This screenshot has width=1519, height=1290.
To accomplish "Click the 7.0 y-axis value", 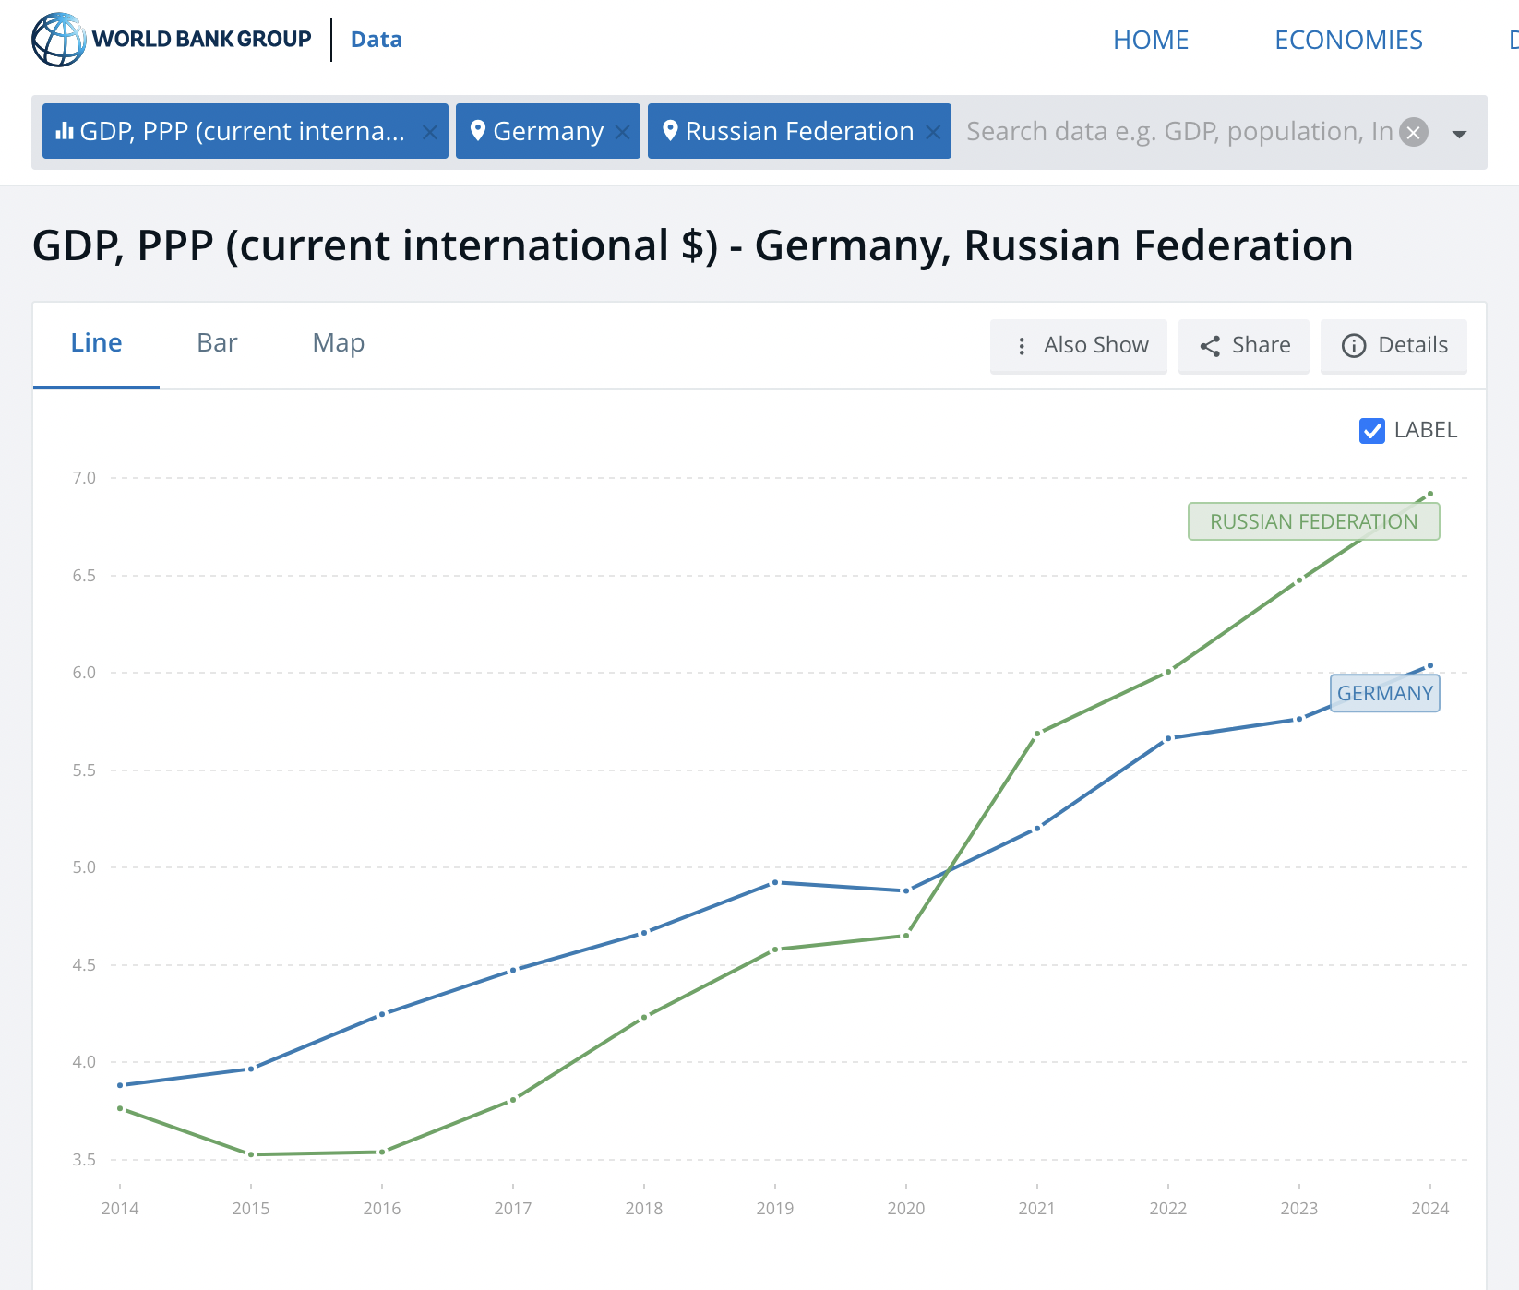I will 84,478.
